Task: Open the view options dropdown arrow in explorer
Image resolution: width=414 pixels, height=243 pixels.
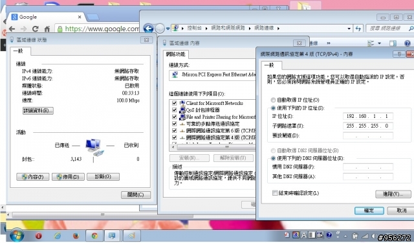Action: (x=380, y=43)
